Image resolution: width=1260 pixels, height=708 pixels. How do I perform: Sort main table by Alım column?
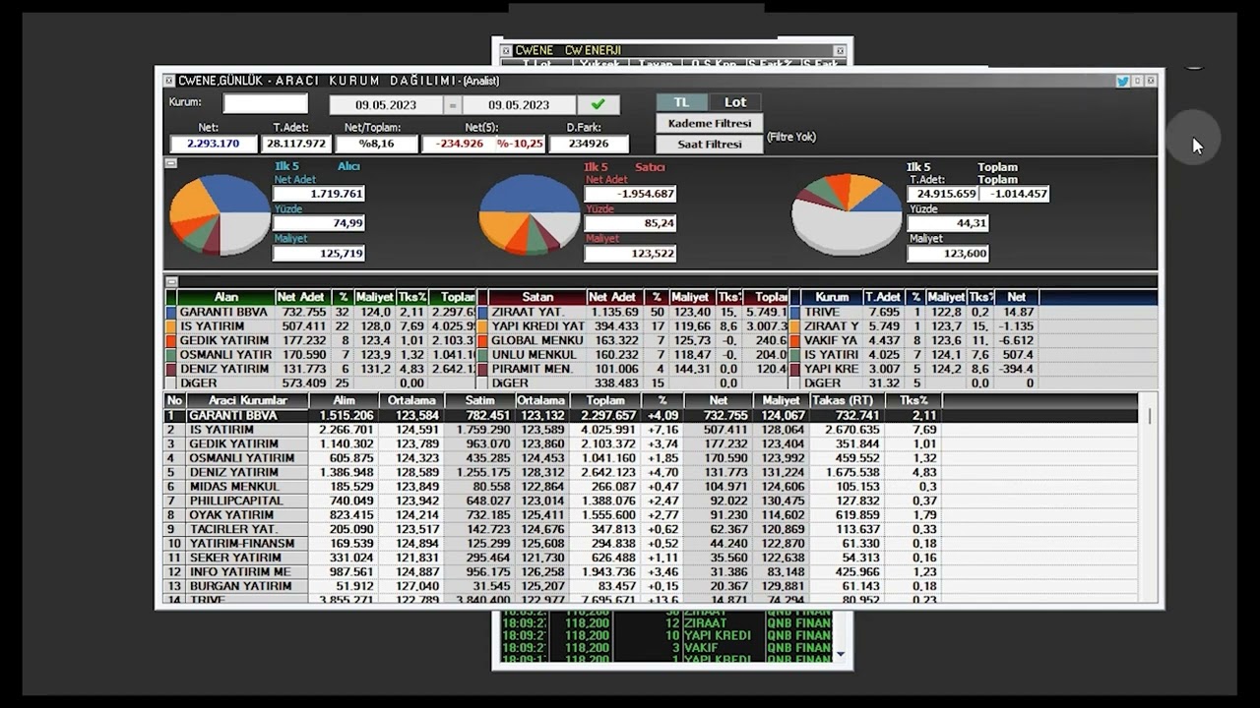click(343, 401)
